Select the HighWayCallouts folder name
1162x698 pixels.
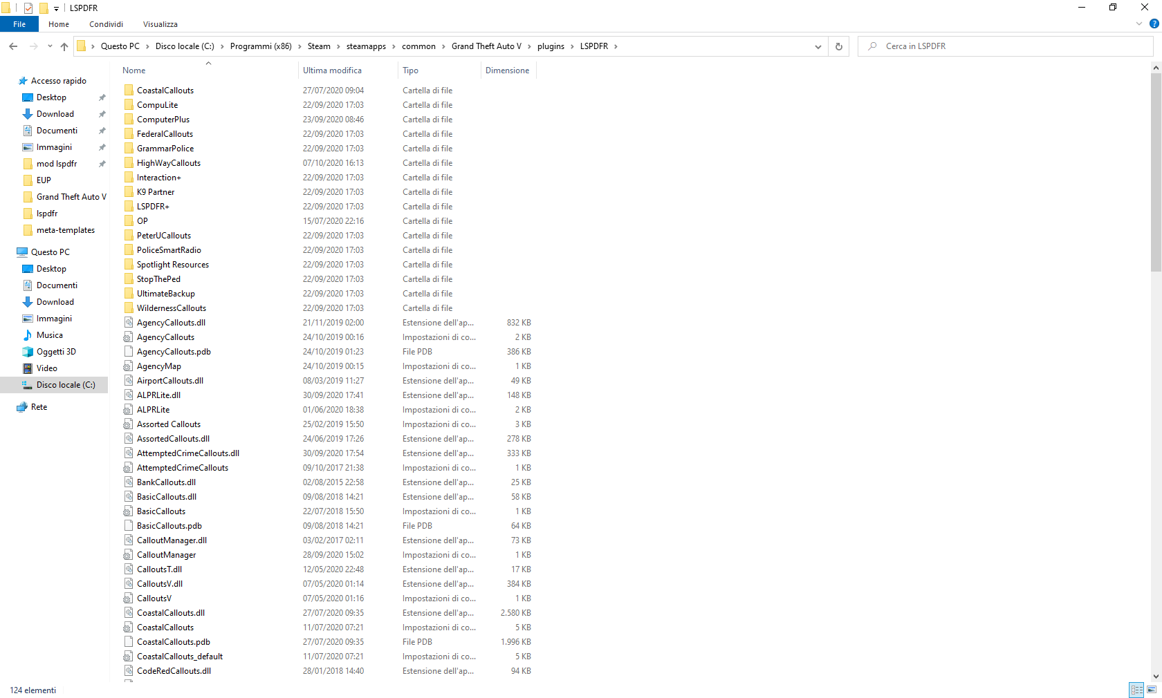coord(169,163)
